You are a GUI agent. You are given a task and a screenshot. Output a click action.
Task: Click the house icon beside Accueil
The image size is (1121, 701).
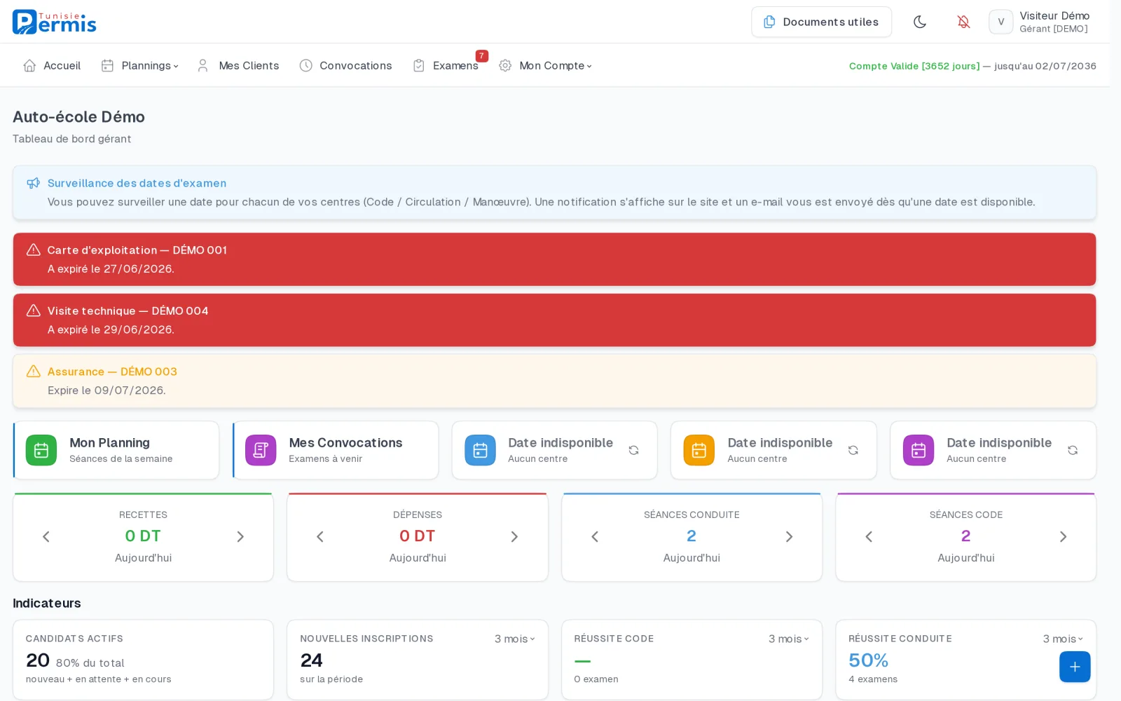tap(29, 65)
